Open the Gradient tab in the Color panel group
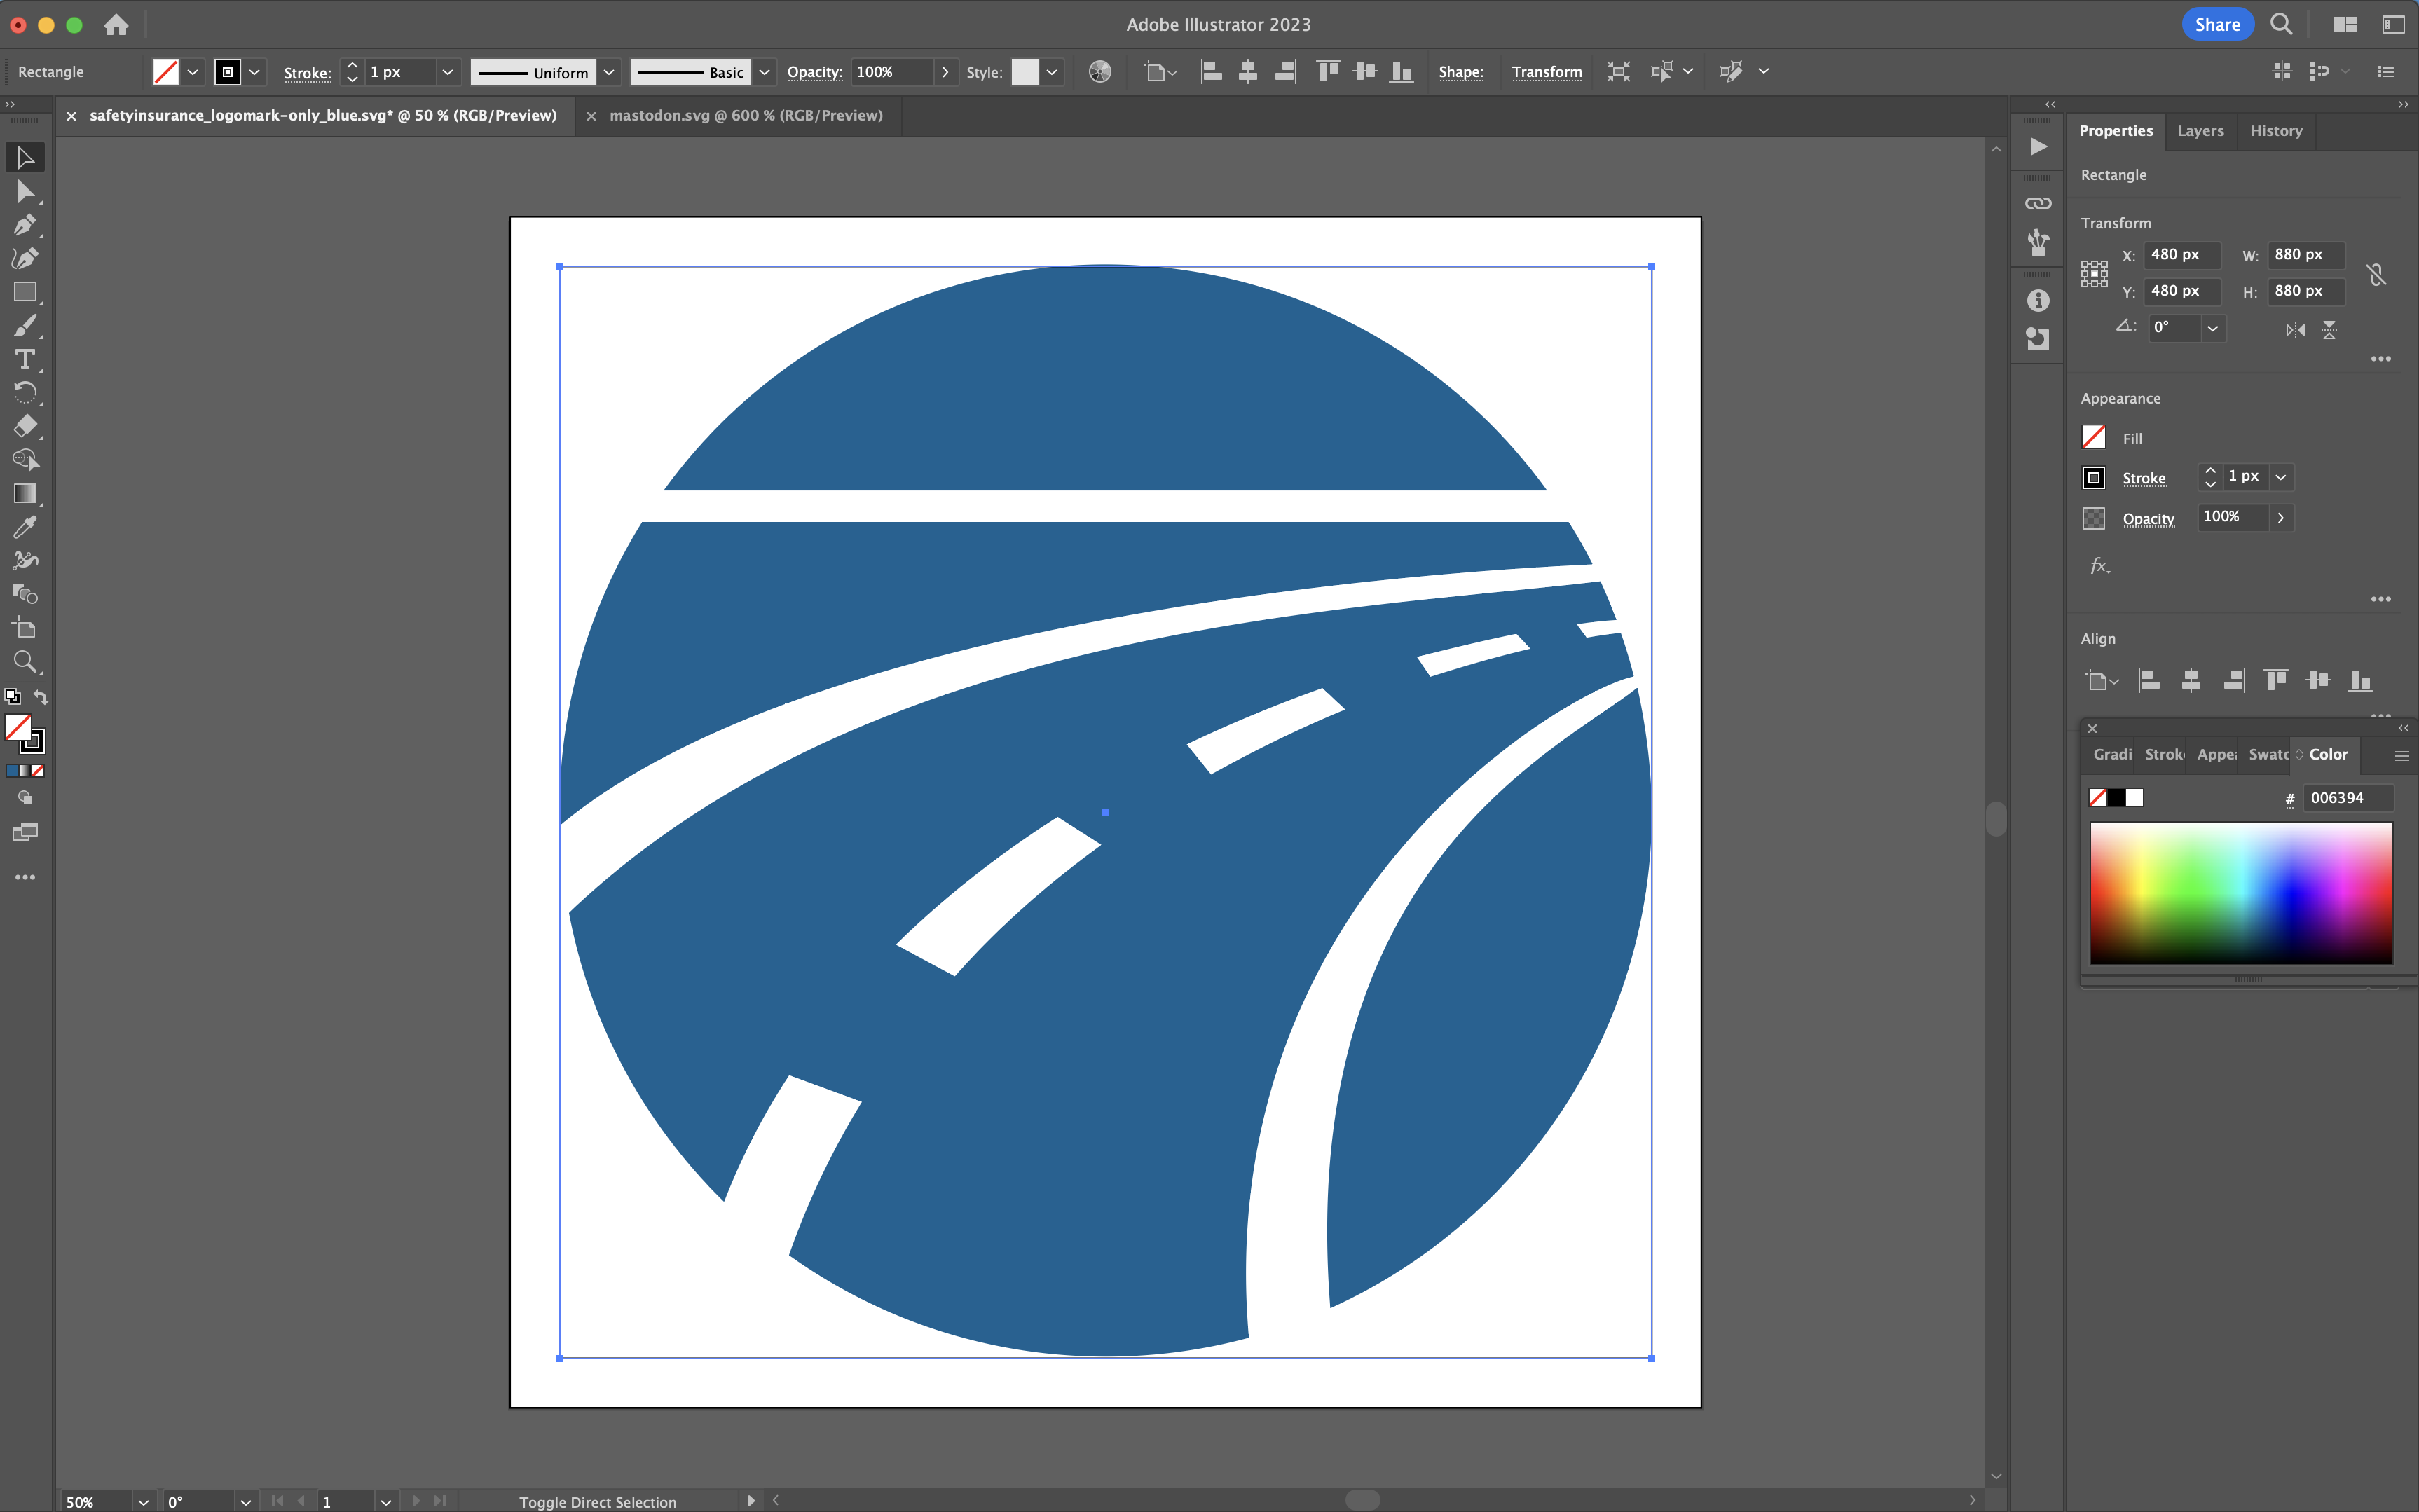2419x1512 pixels. tap(2112, 754)
